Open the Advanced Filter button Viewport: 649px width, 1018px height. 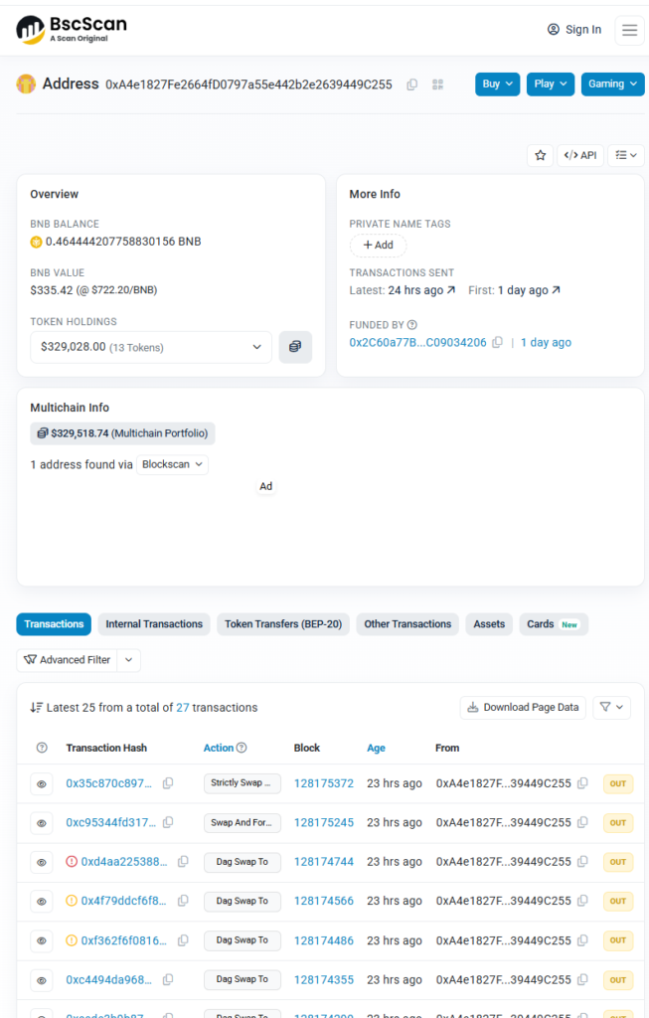pos(67,660)
